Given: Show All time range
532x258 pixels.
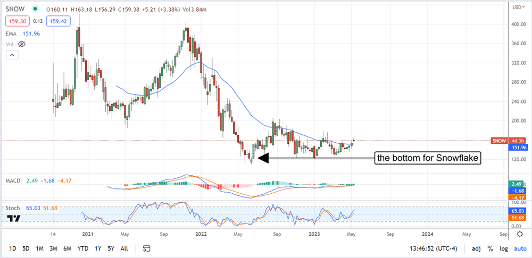Looking at the screenshot, I should coord(124,248).
